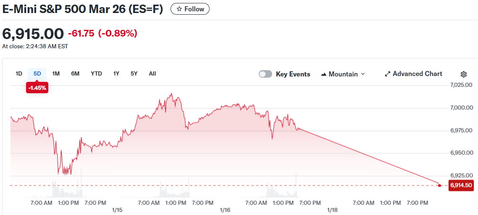Click the (-0.89%) percent change
The width and height of the screenshot is (478, 215).
[118, 33]
